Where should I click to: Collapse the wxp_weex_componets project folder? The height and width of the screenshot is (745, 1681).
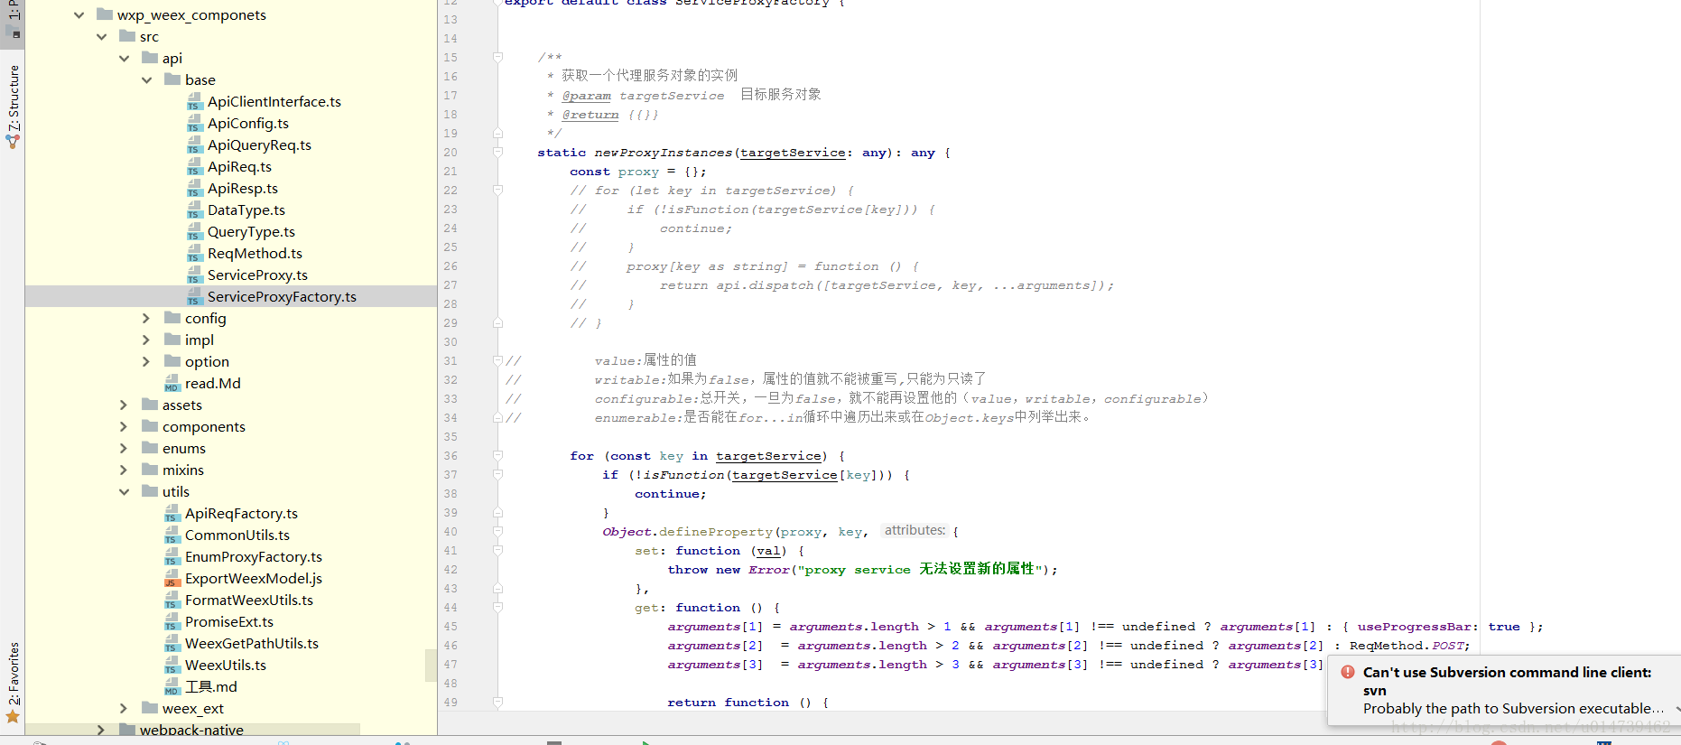coord(79,15)
